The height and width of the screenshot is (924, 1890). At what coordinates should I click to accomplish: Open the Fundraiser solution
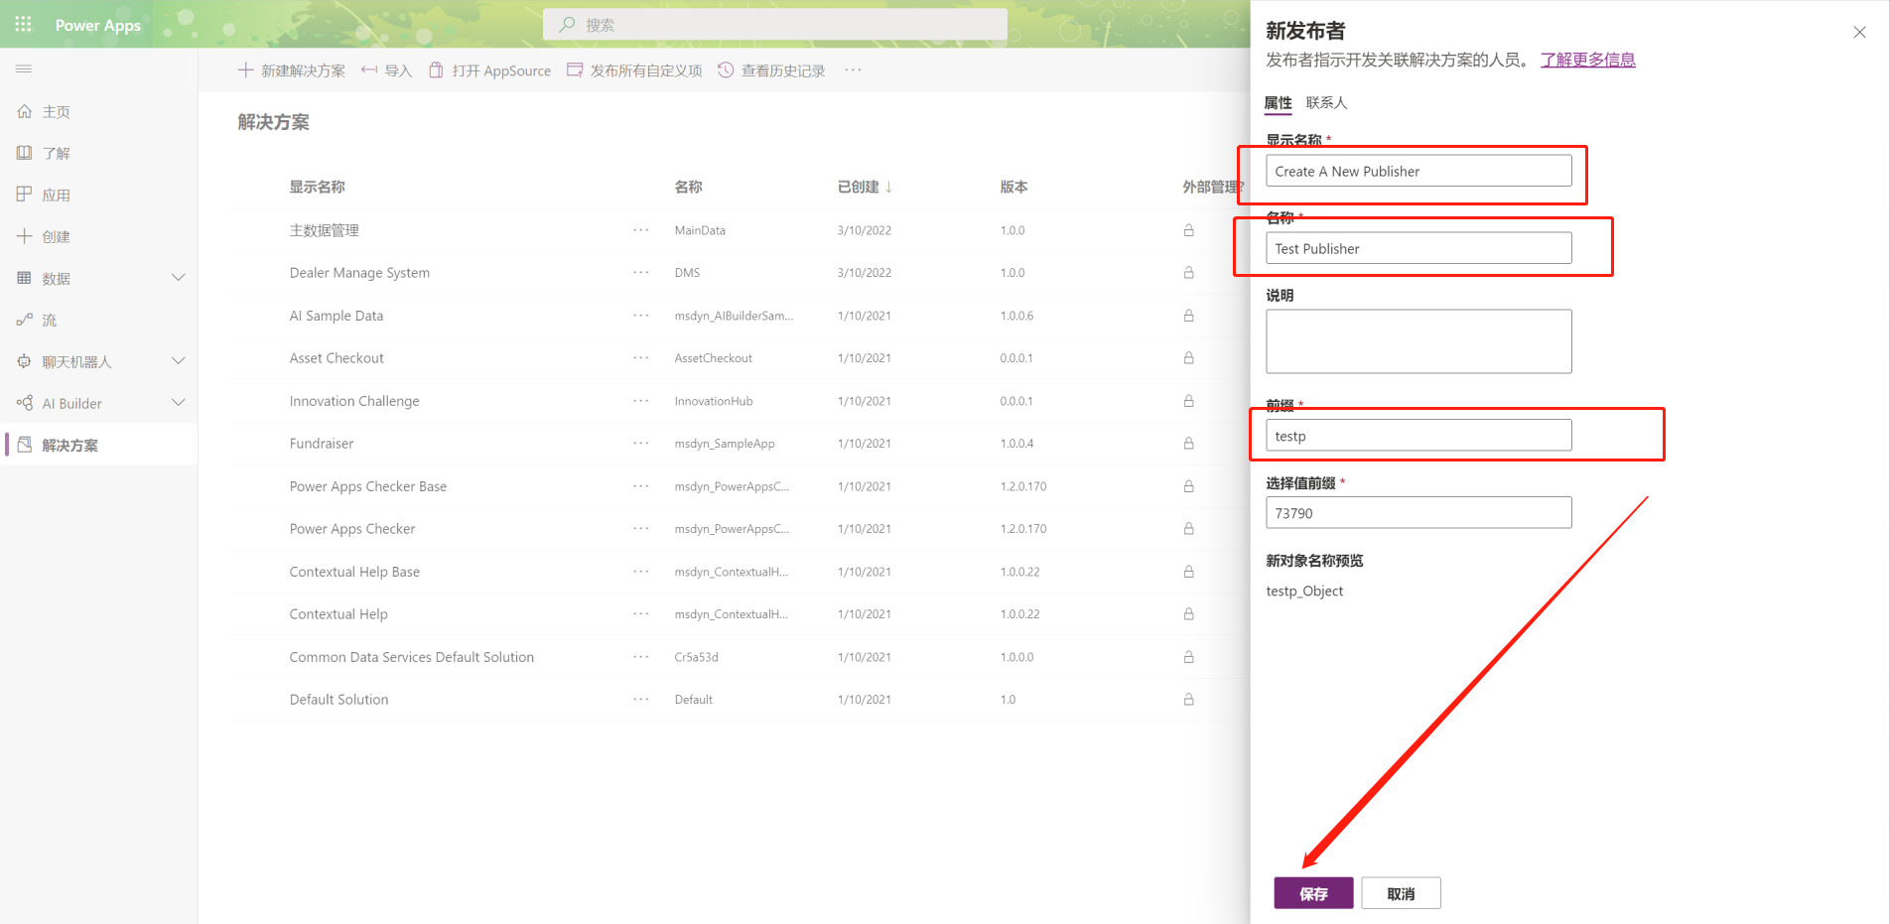point(322,444)
